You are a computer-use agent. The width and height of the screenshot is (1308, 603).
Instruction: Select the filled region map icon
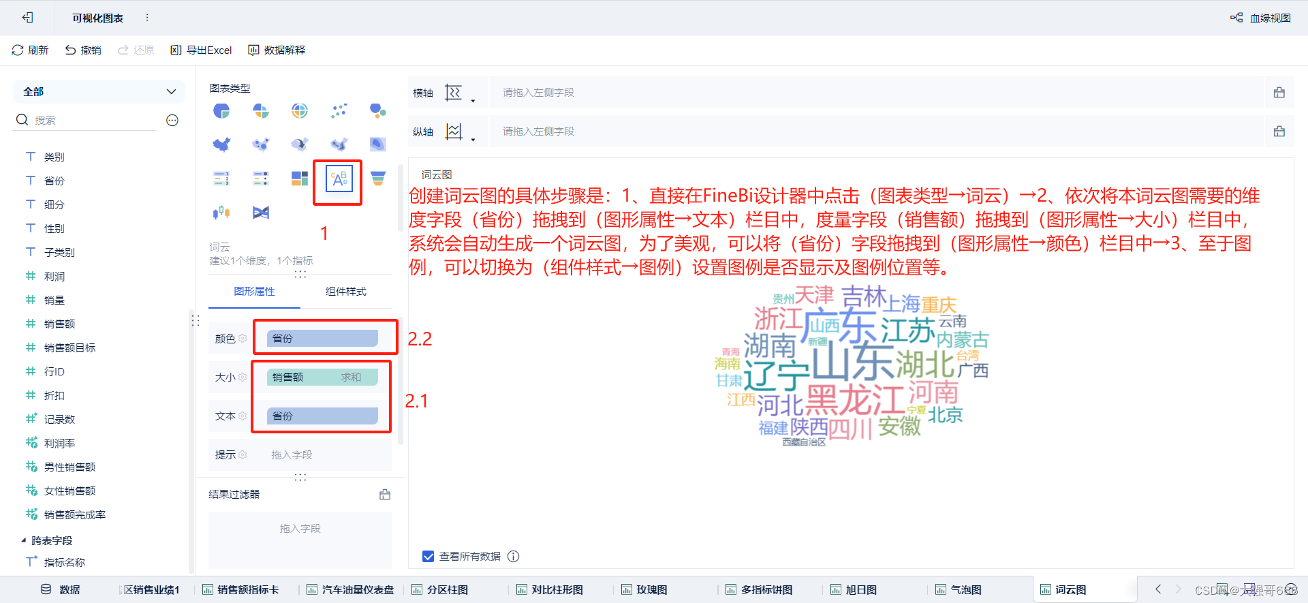click(x=221, y=144)
